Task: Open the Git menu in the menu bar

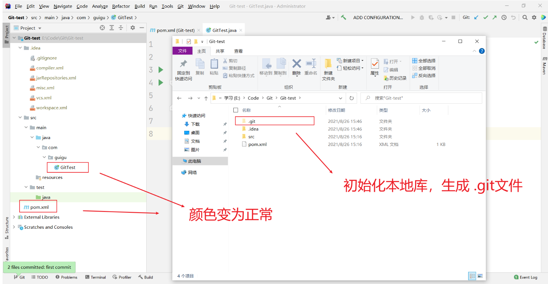Action: pyautogui.click(x=181, y=6)
